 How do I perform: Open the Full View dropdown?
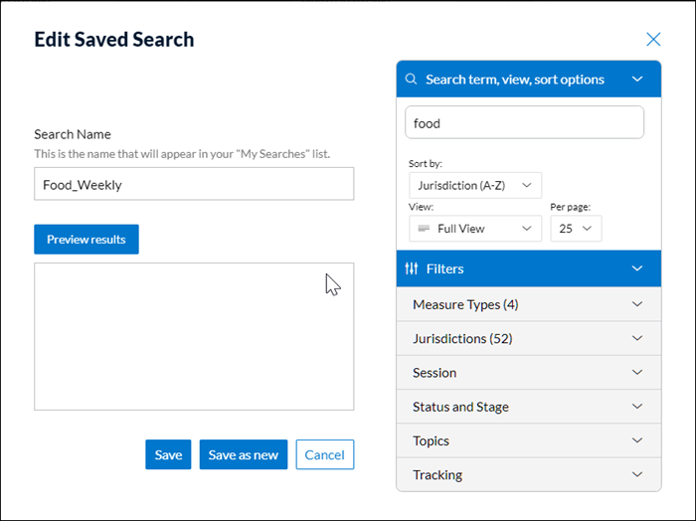(475, 229)
